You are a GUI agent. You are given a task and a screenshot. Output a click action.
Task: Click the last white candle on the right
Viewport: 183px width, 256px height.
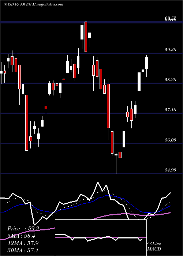click(x=146, y=66)
